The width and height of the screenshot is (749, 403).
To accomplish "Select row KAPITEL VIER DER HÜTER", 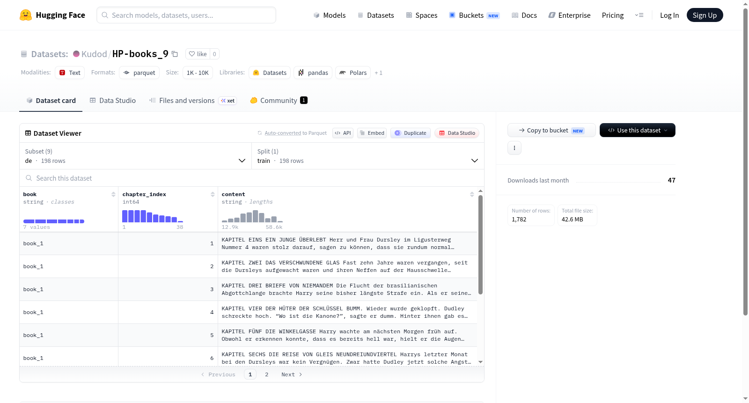I will 249,312.
